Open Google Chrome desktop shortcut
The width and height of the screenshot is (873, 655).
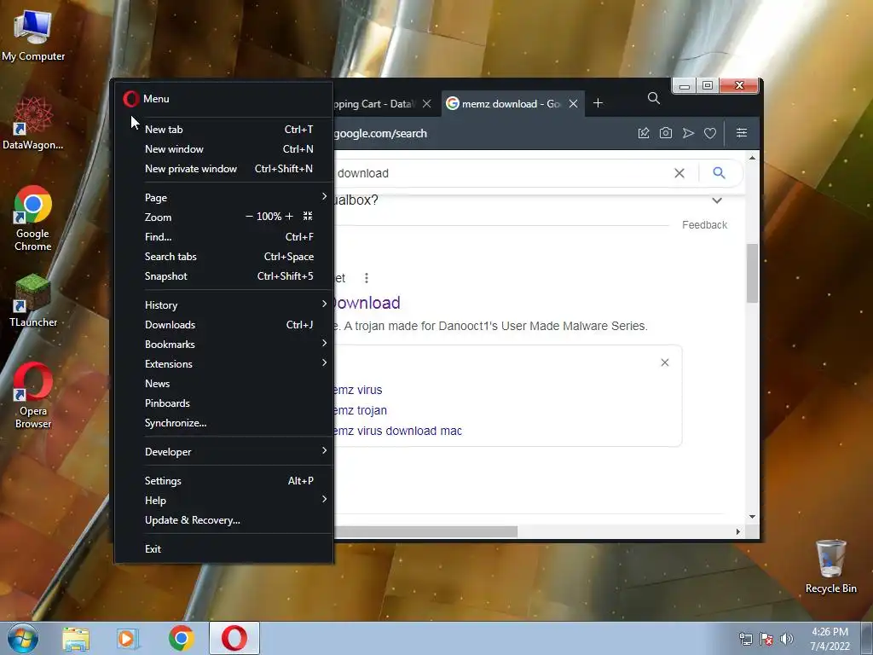[33, 218]
